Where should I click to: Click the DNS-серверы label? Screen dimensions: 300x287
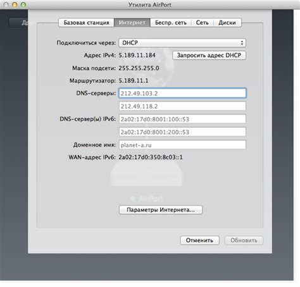pos(96,93)
